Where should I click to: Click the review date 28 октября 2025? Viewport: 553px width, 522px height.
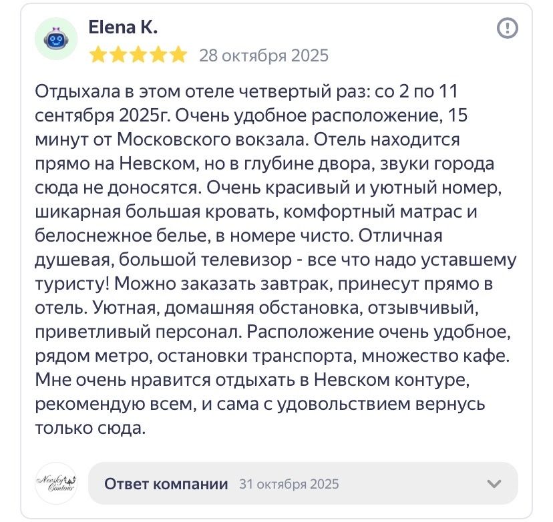[x=264, y=55]
